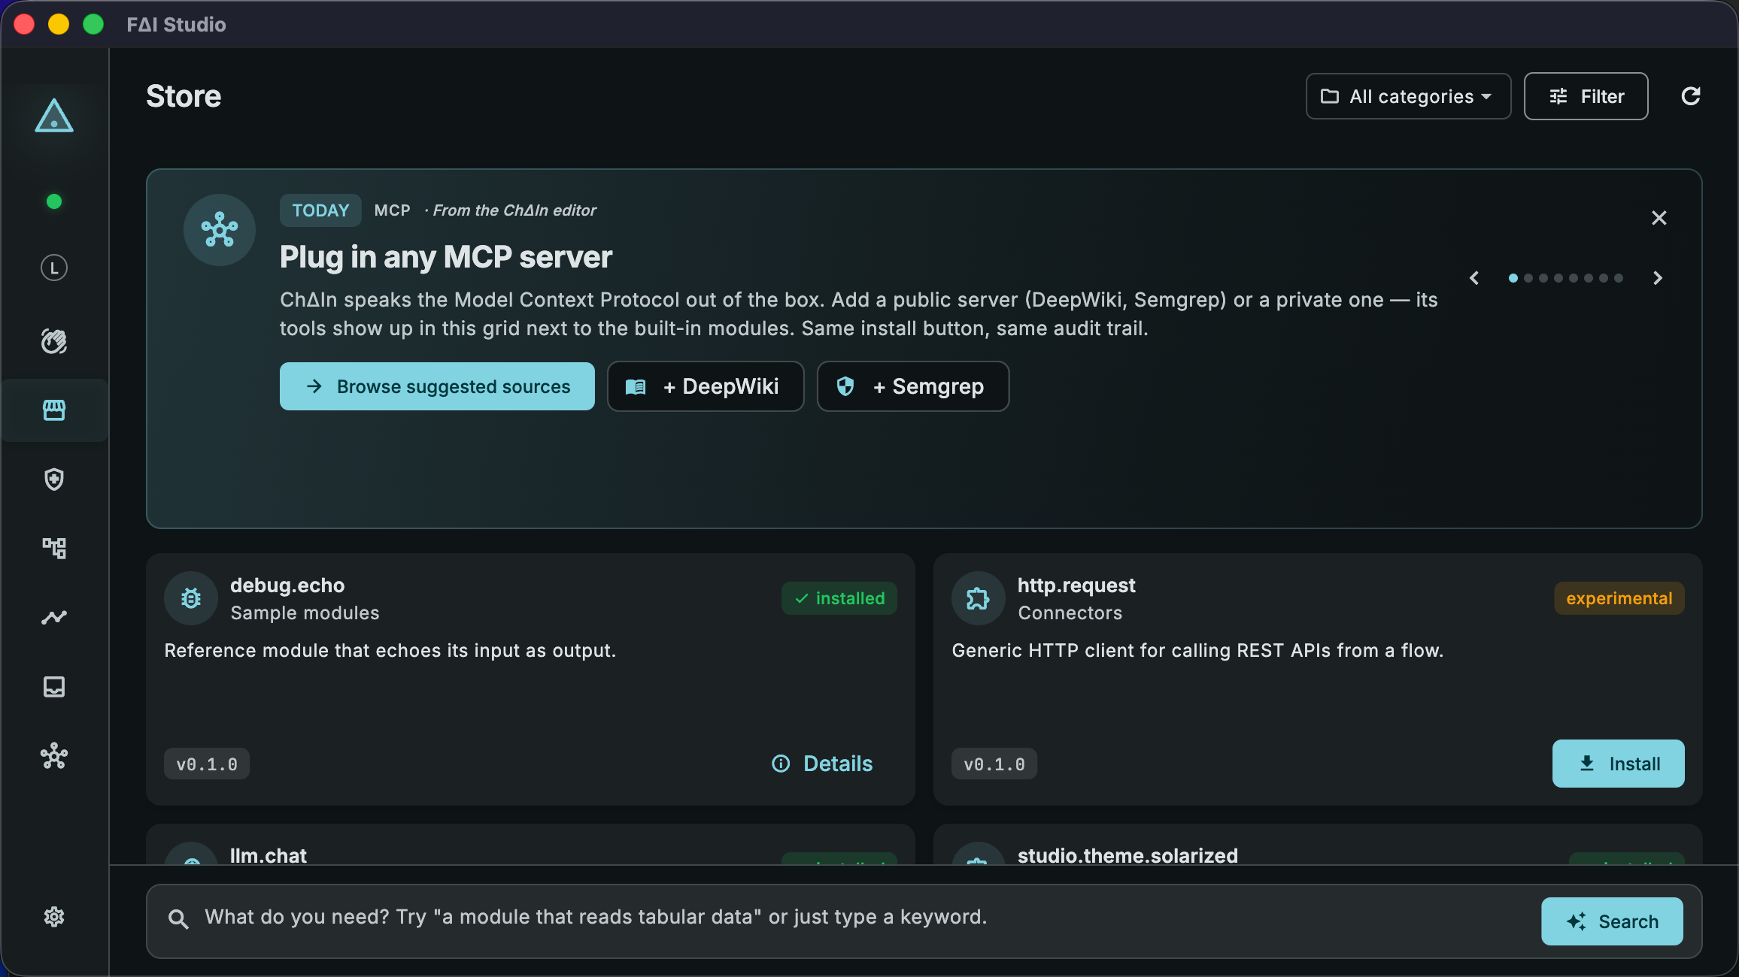This screenshot has width=1739, height=977.
Task: Click the FAI triangle logo in sidebar
Action: click(x=54, y=116)
